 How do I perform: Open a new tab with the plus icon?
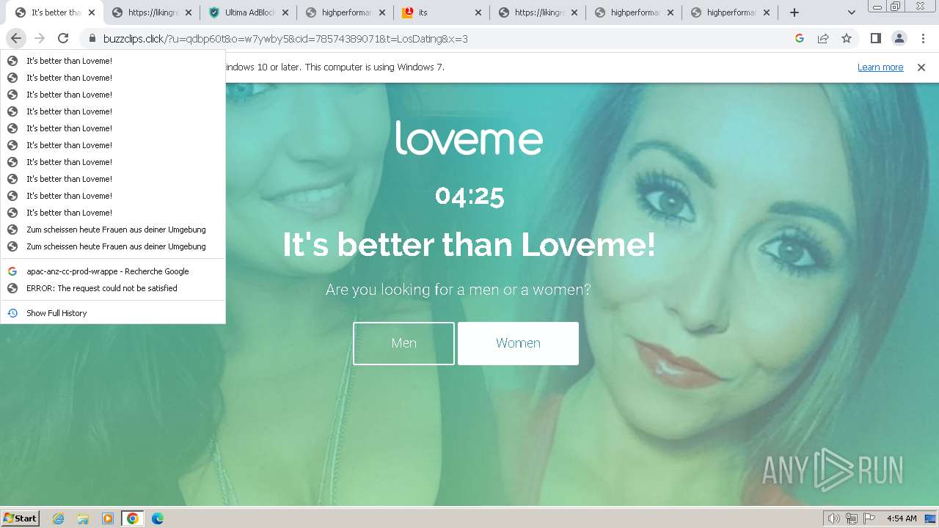[x=794, y=12]
